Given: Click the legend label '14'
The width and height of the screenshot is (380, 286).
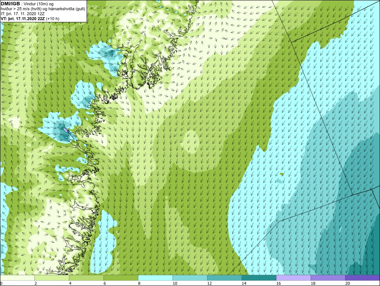Looking at the screenshot, I should click(x=244, y=283).
